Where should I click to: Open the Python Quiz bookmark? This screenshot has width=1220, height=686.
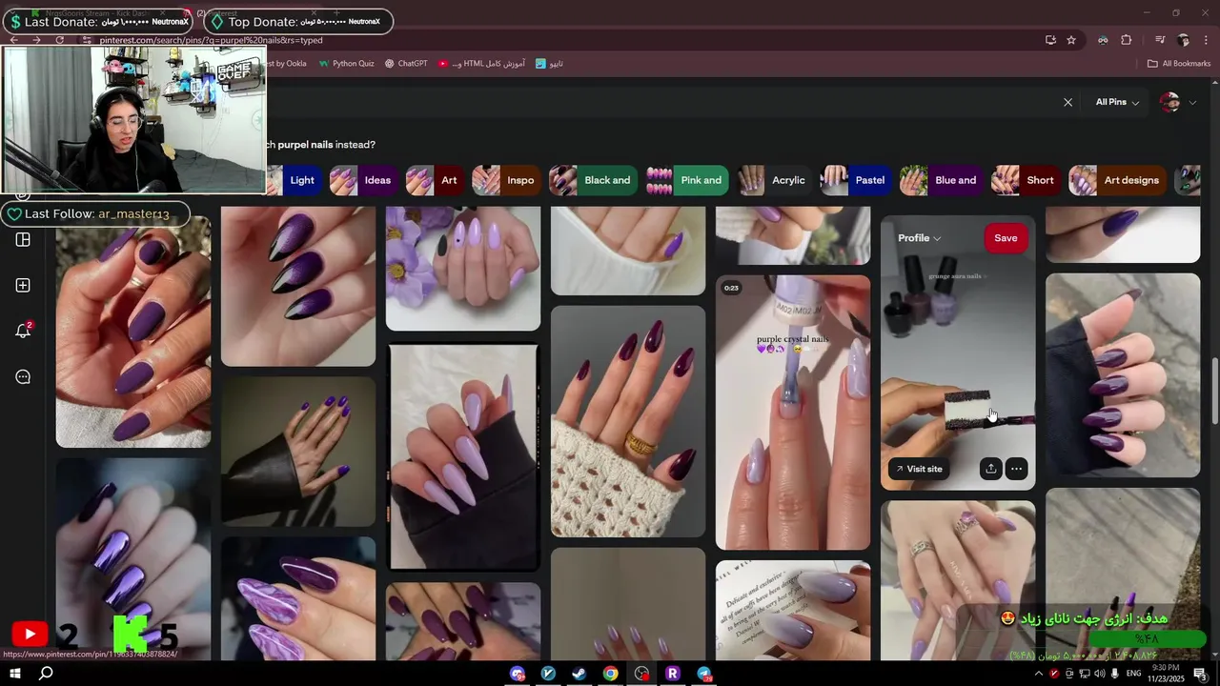coord(346,64)
